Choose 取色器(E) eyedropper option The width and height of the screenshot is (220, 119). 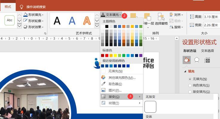click(x=122, y=84)
